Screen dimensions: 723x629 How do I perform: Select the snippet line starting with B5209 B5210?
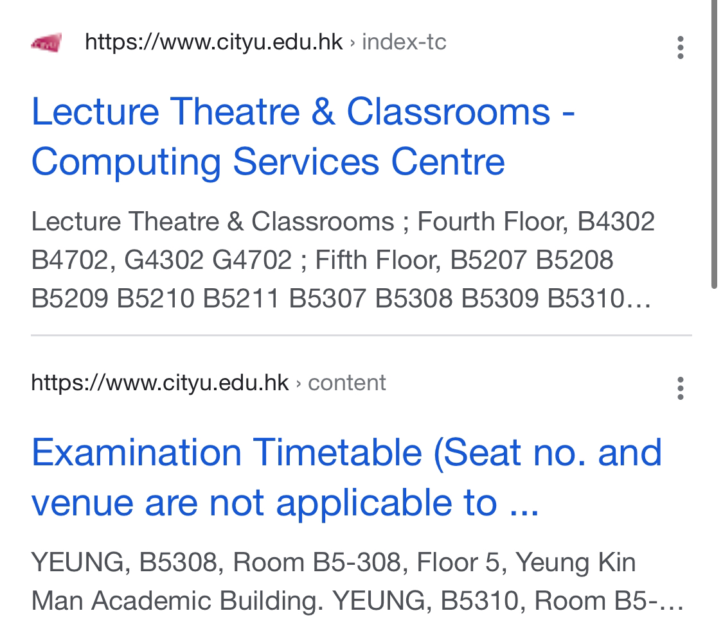(x=341, y=298)
